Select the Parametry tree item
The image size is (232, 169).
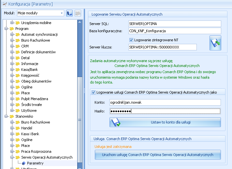(x=35, y=163)
